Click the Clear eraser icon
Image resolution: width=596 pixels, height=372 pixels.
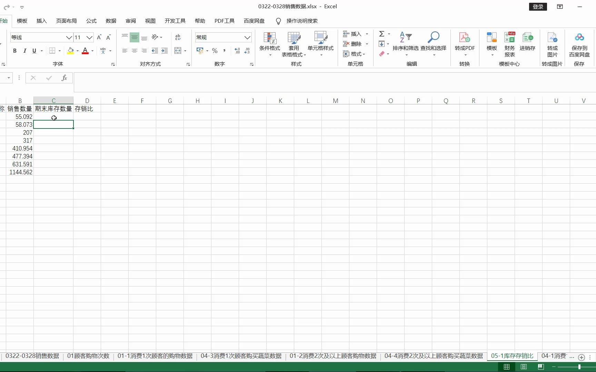pos(381,54)
